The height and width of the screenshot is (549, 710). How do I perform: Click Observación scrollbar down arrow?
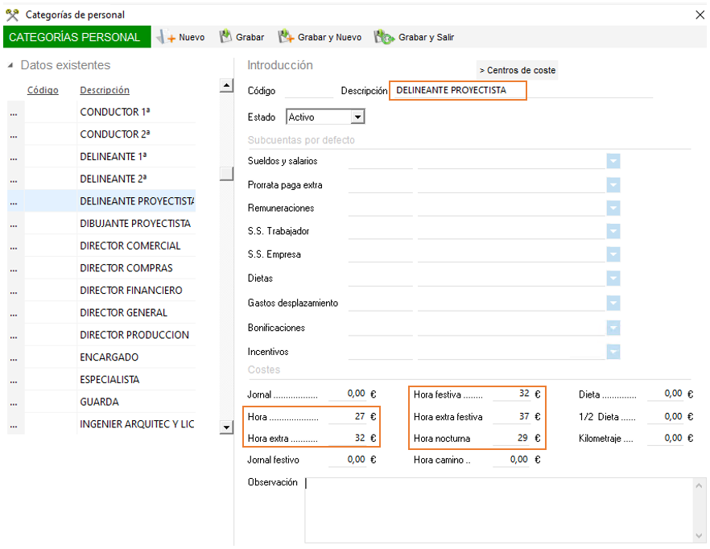(x=699, y=535)
